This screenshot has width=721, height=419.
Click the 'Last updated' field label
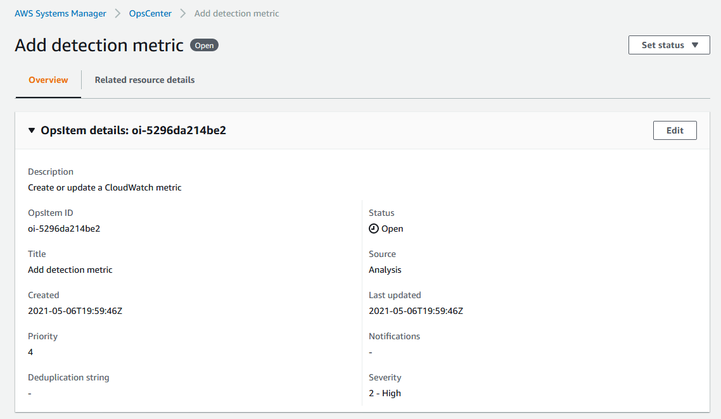pos(395,295)
